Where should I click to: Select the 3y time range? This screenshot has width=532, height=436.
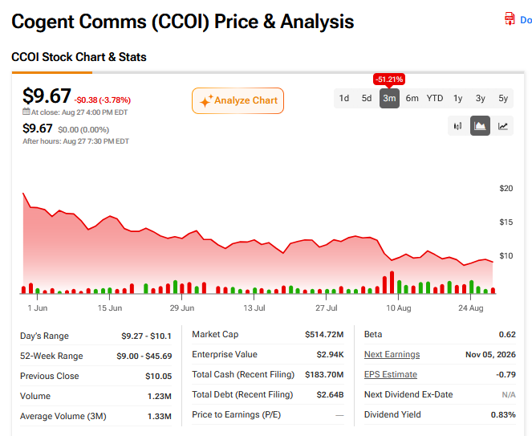480,99
